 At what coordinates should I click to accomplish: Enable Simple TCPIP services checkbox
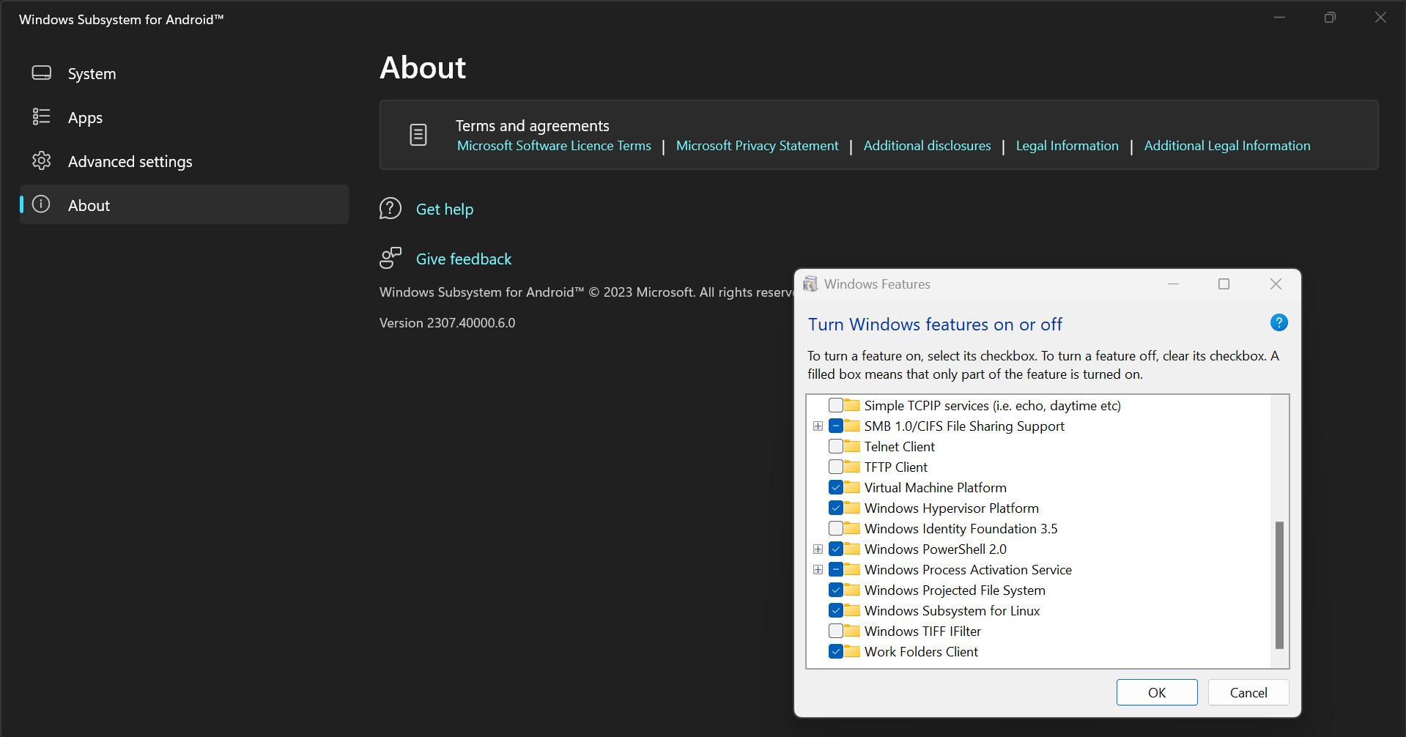pyautogui.click(x=836, y=405)
